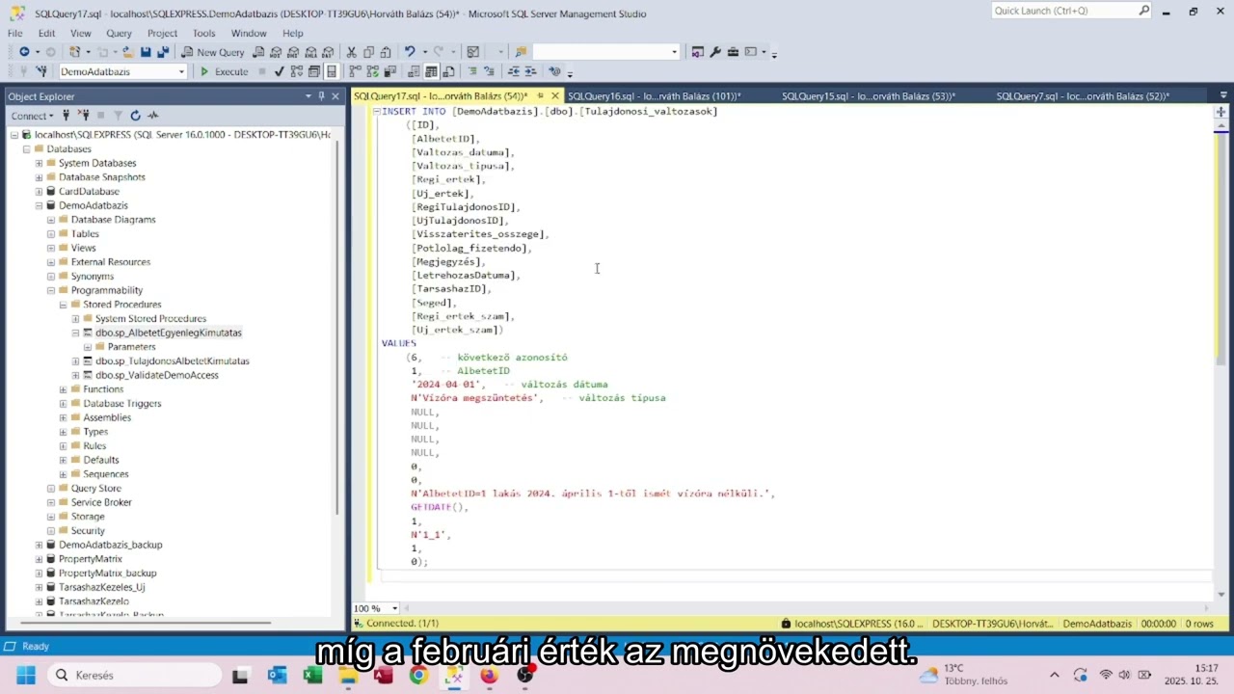Open the Tools menu
This screenshot has height=694, width=1234.
click(203, 33)
